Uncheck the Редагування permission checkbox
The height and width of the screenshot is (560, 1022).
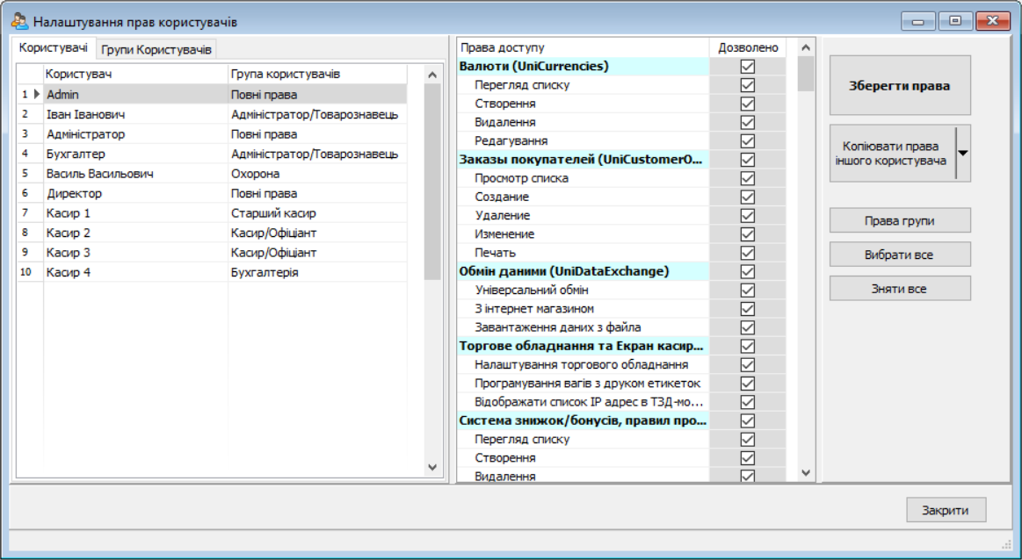[748, 140]
